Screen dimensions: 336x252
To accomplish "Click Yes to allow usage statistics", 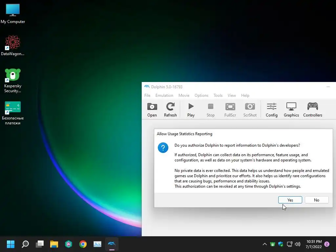I will pos(290,200).
